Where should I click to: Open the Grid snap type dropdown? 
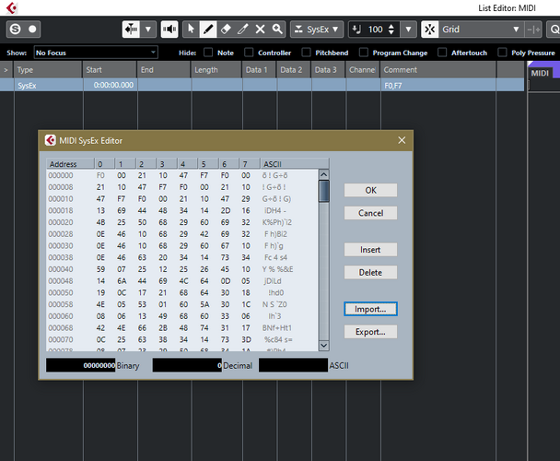pos(481,29)
